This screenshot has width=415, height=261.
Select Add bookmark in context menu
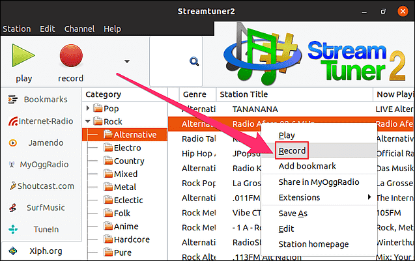[x=306, y=166]
